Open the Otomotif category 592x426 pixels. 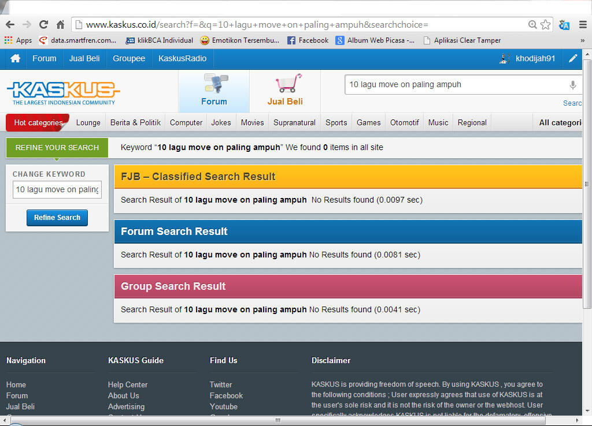pos(404,122)
